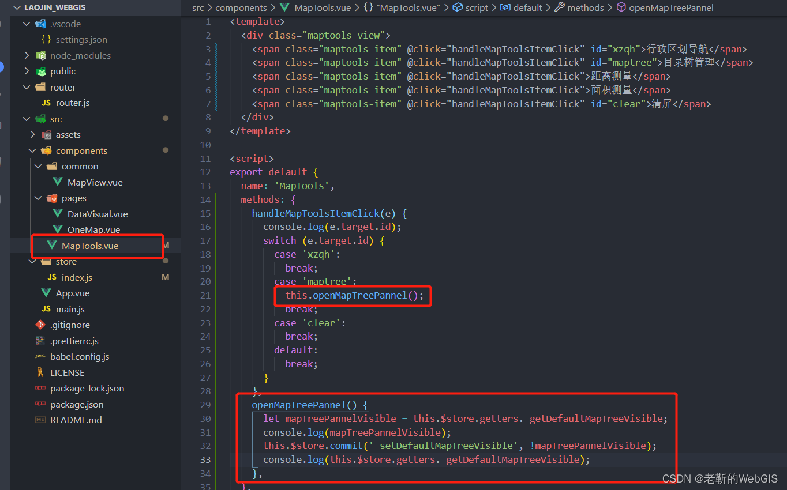787x490 pixels.
Task: Click the Vue icon beside DataVisual.vue
Action: (58, 214)
